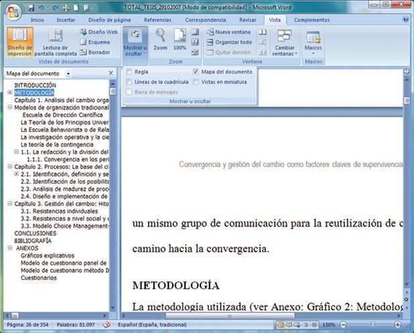
Task: Jump to La teoría de la contingencia
Action: (57, 145)
